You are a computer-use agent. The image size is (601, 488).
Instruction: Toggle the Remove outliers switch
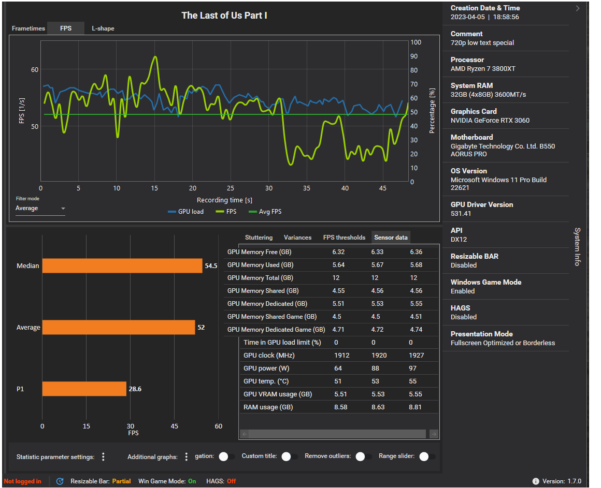363,456
